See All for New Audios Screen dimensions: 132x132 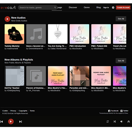pos(121,19)
